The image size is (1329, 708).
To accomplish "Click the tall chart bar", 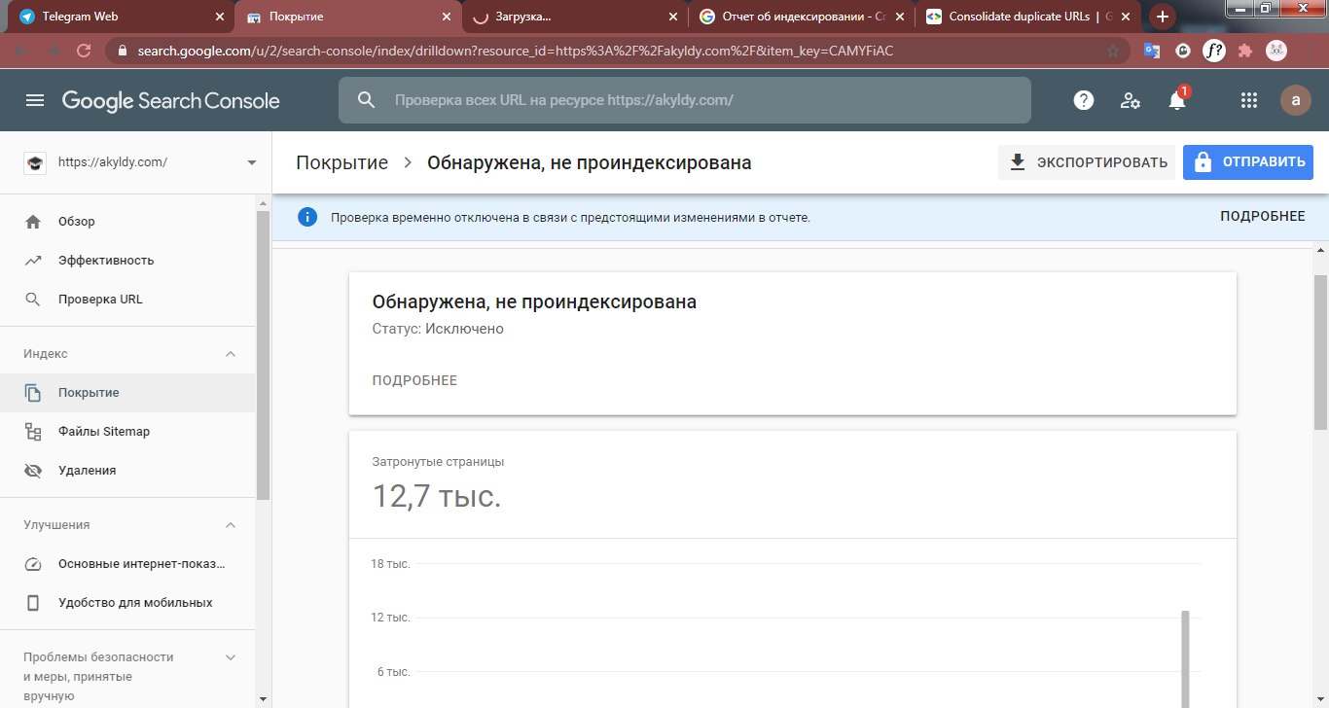I will click(1185, 659).
